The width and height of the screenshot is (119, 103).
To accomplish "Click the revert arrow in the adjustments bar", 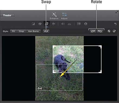I will [x=115, y=24].
